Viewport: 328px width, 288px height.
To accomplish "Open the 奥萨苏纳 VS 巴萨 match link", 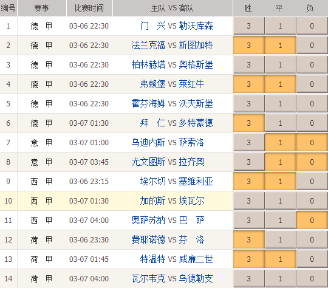I will (168, 220).
